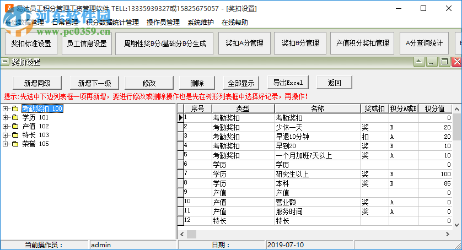
Task: Click the 名称 column header
Action: tap(318, 108)
